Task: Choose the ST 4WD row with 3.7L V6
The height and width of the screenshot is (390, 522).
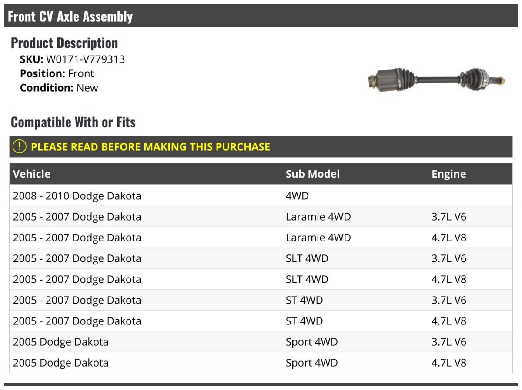Action: (261, 300)
